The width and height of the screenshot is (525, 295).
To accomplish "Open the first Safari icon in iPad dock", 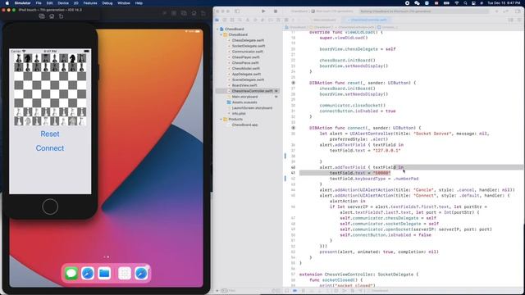I will click(88, 273).
